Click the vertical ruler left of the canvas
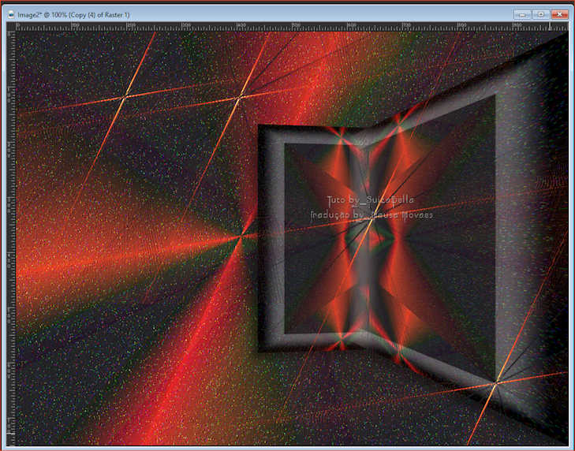 [x=11, y=238]
